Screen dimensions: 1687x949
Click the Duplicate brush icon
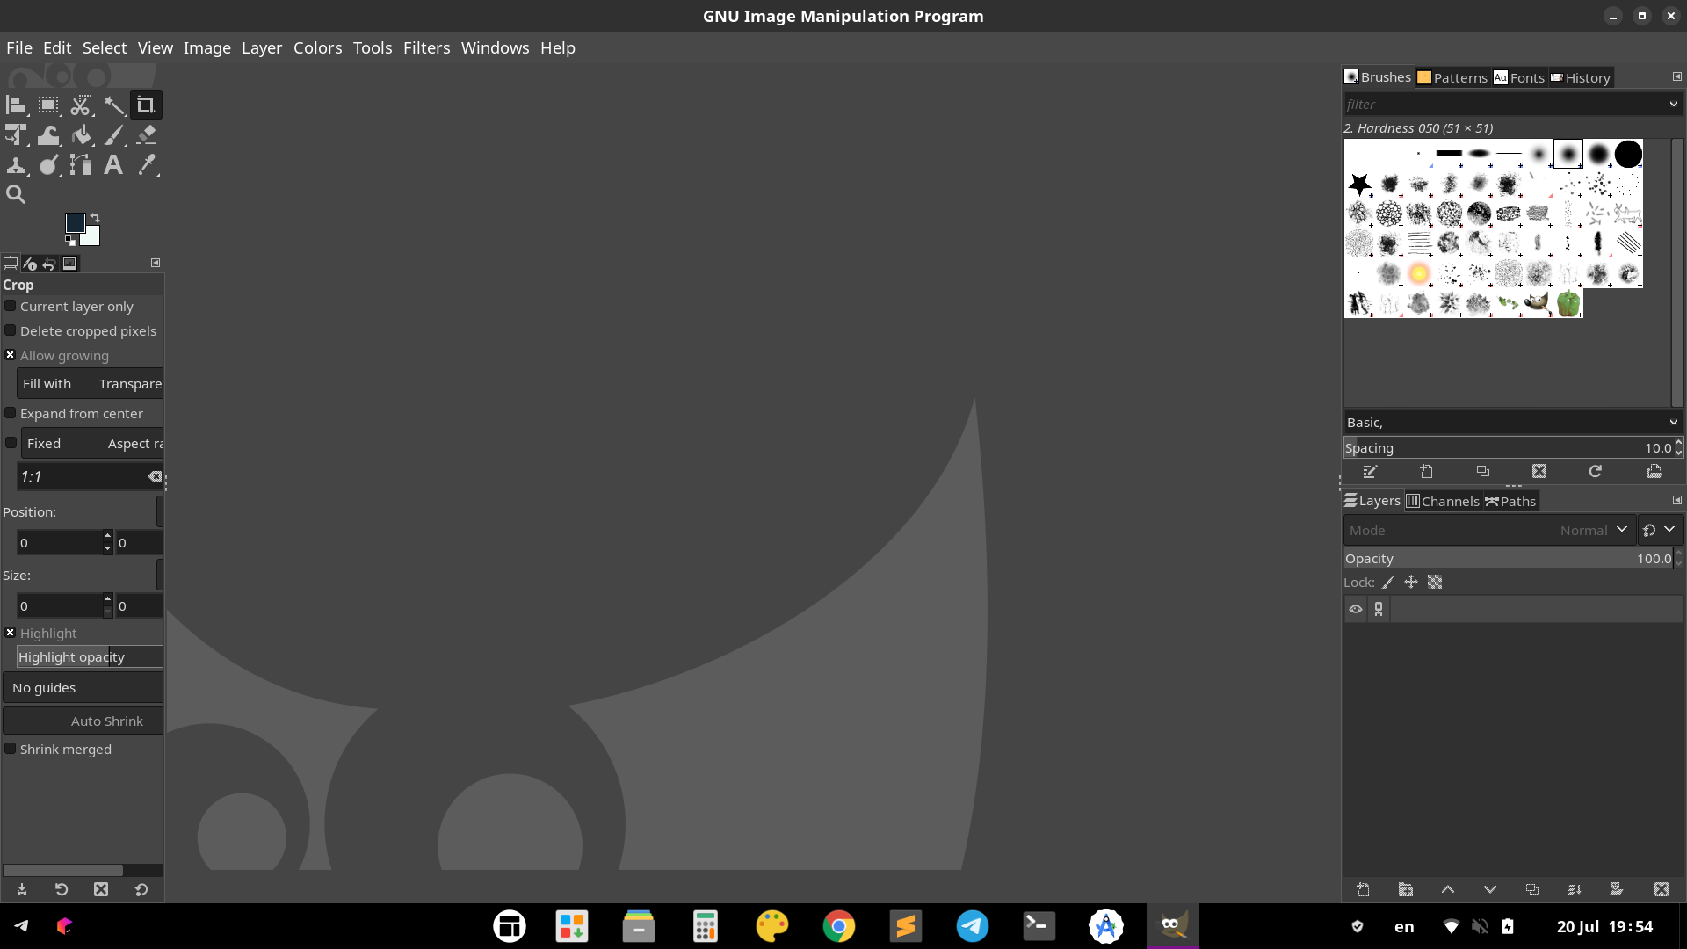pos(1483,472)
